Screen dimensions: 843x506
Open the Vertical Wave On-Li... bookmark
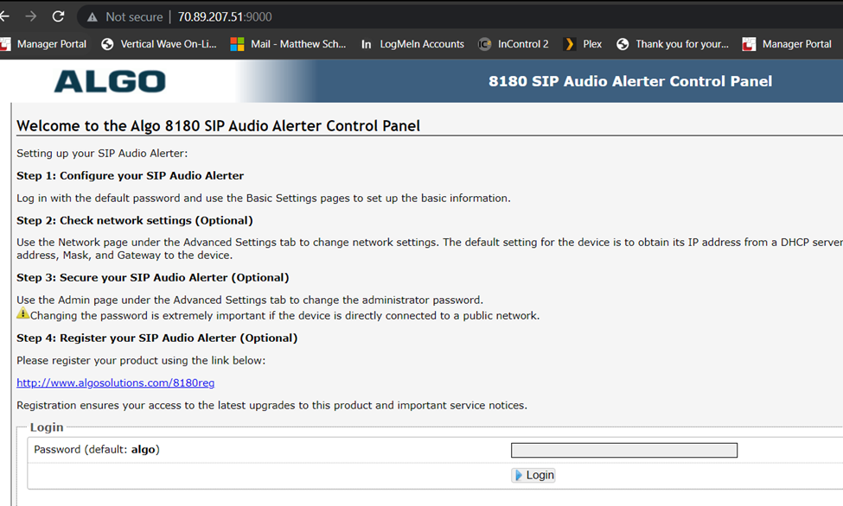(159, 44)
